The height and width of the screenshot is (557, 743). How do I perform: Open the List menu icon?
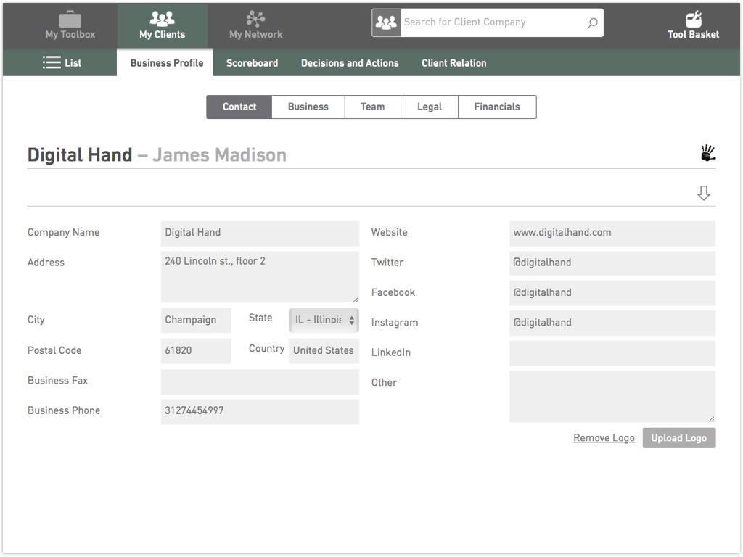coord(52,62)
